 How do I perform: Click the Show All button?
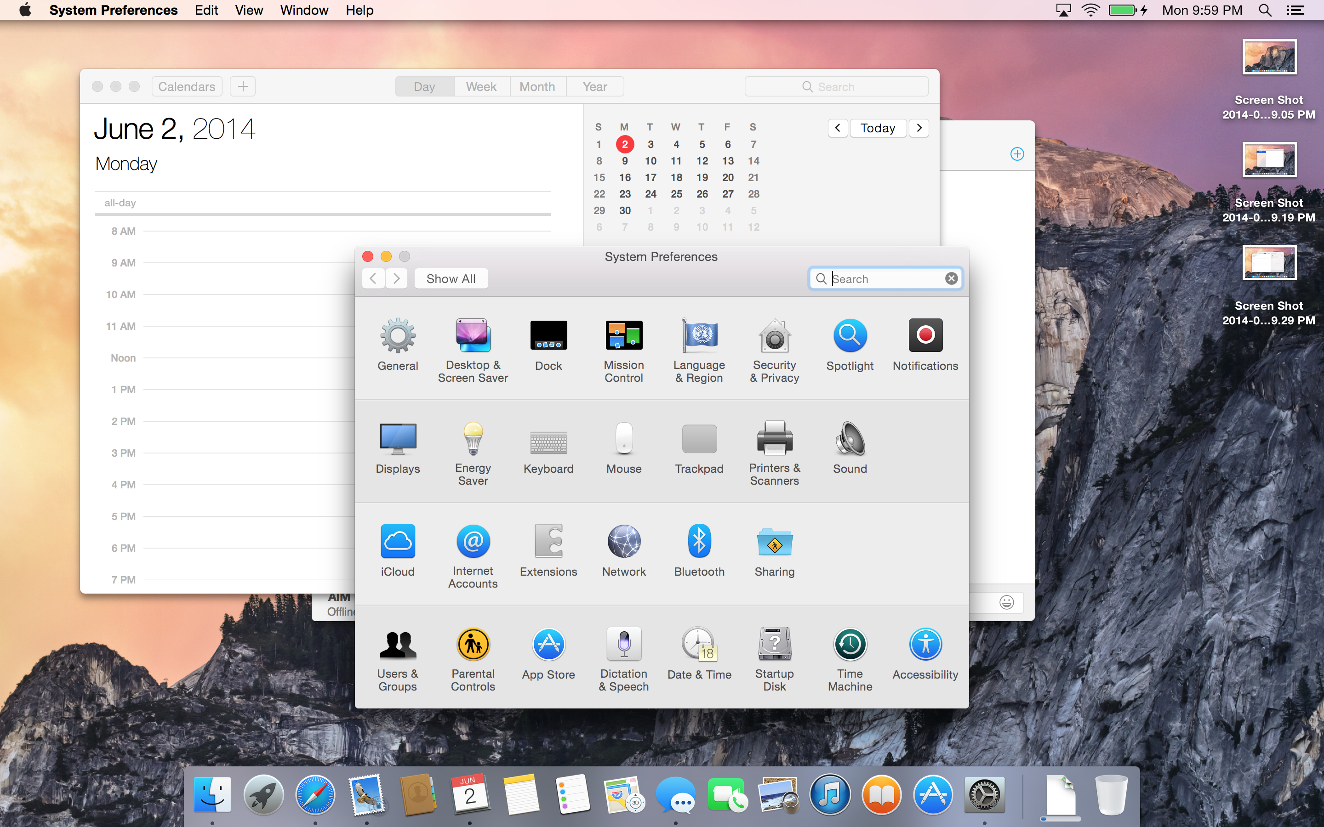[x=451, y=279]
